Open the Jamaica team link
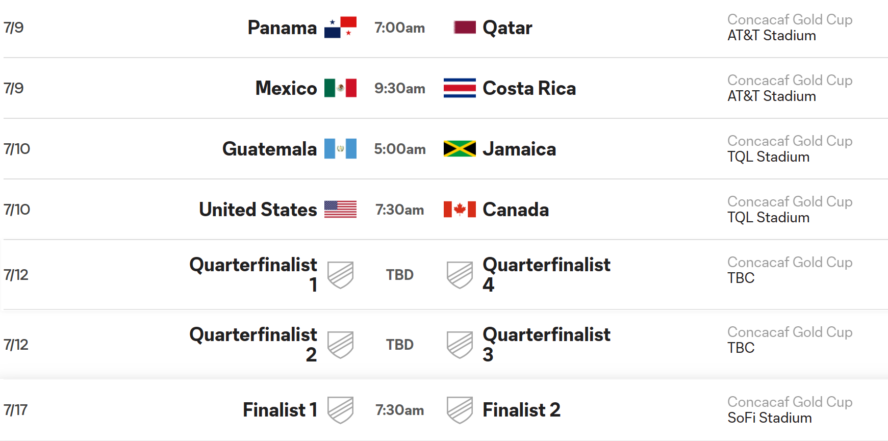Viewport: 888px width, 441px height. [519, 149]
